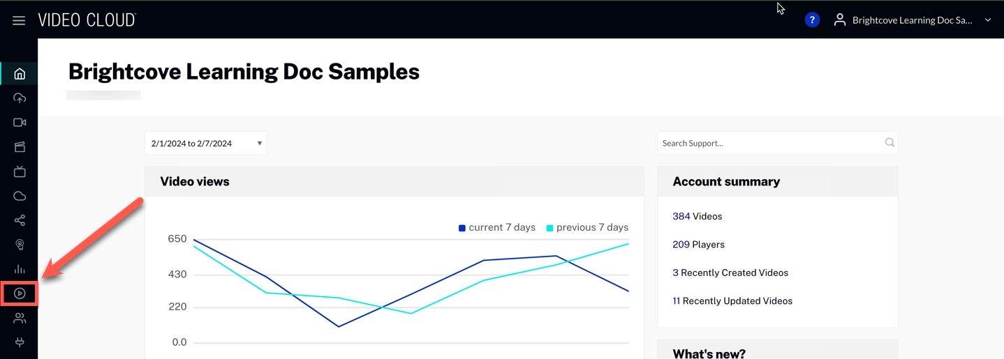Click the Analytics bar chart icon

[x=20, y=269]
